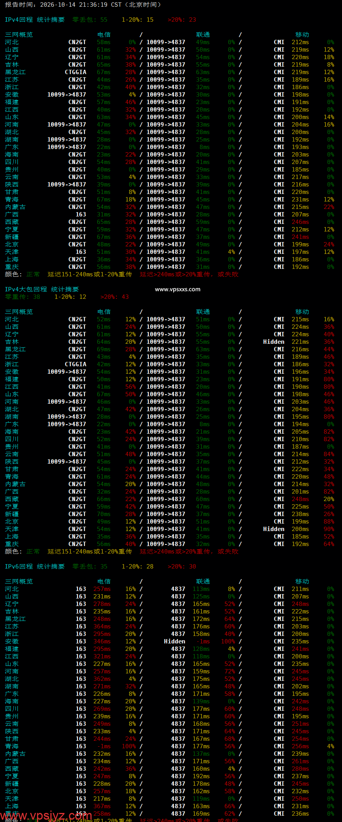This screenshot has height=822, width=342.
Task: Click the 4% unicom loss in IPv4回程 天津 row
Action: click(x=231, y=252)
